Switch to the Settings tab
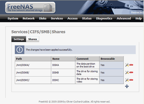Image resolution: width=144 pixels, height=104 pixels. (x=19, y=39)
